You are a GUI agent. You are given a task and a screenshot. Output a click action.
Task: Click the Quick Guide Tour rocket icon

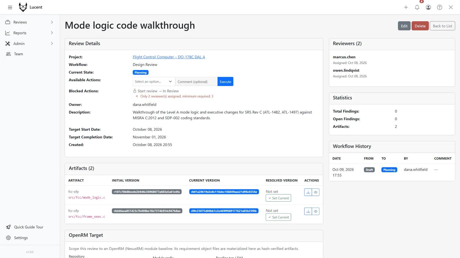tap(8, 227)
